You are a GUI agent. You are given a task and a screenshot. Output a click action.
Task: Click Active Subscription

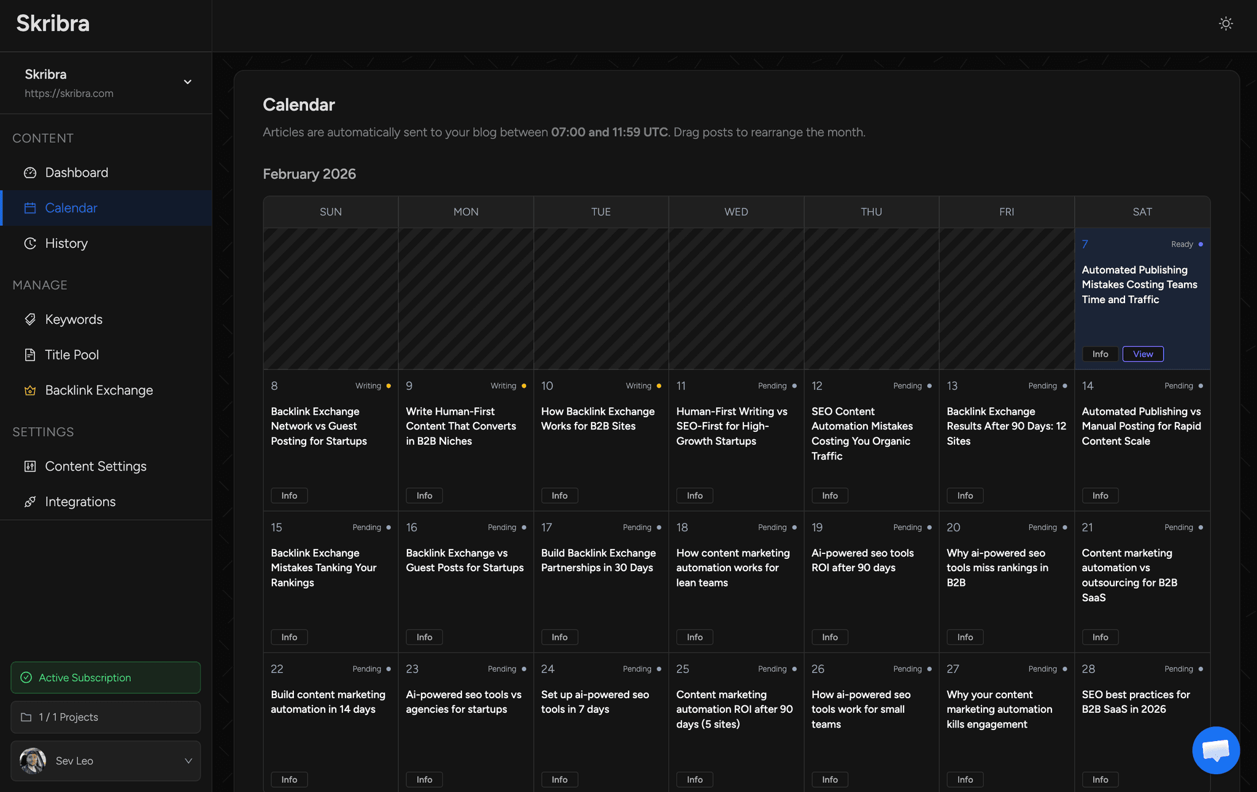[105, 677]
